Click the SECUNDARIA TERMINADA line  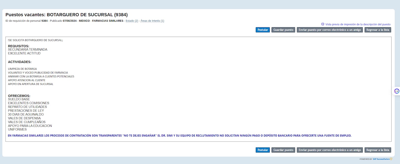[x=28, y=49]
